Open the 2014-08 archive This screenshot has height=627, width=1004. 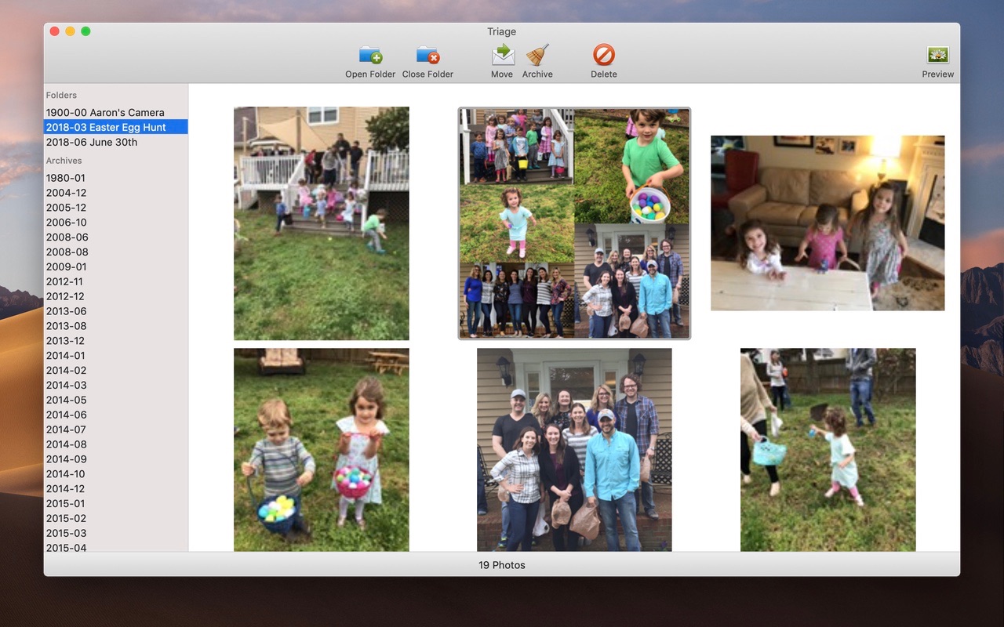[x=116, y=444]
